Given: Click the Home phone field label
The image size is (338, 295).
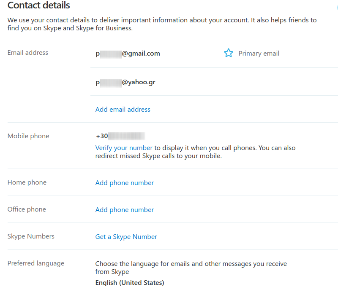Looking at the screenshot, I should [x=27, y=182].
